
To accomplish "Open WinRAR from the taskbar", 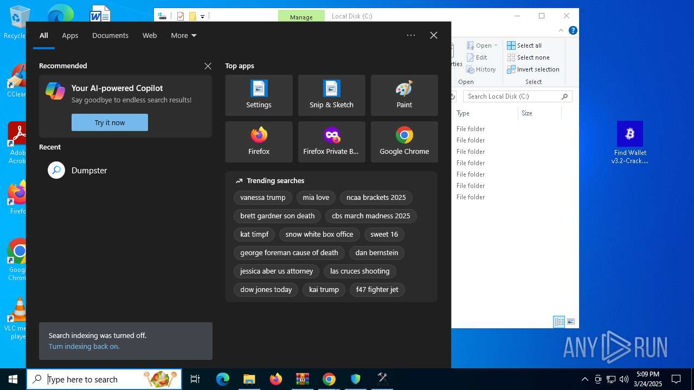I will (302, 379).
